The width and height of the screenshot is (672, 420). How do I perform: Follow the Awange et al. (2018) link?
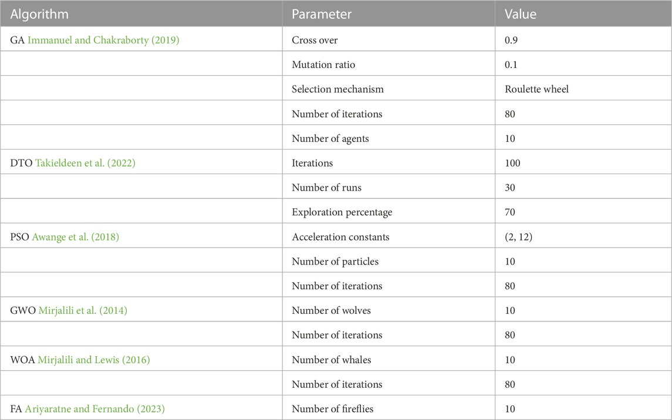(76, 237)
